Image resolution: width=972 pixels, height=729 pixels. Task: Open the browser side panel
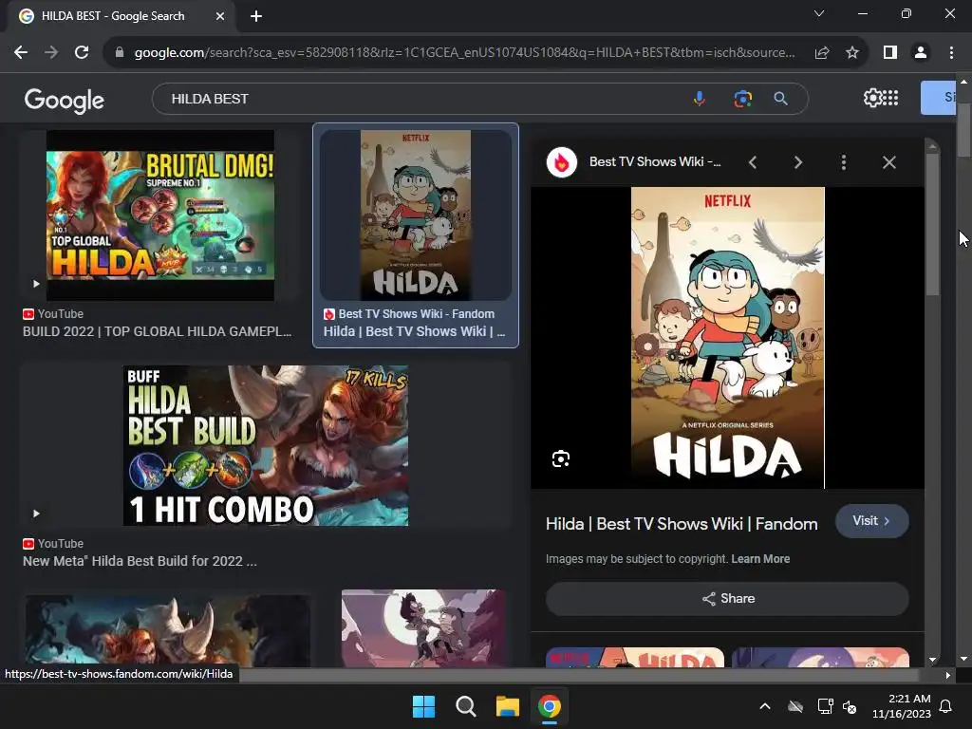[890, 53]
